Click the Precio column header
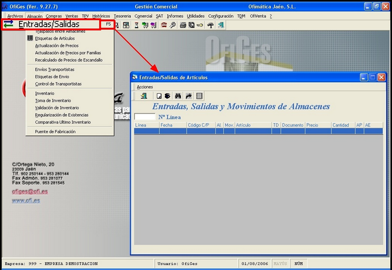The image size is (392, 270). click(x=318, y=125)
